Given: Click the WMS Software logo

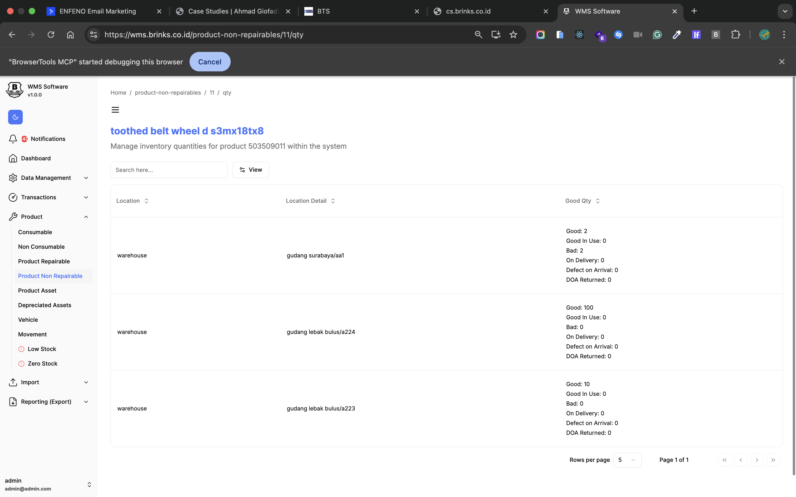Looking at the screenshot, I should [x=14, y=90].
